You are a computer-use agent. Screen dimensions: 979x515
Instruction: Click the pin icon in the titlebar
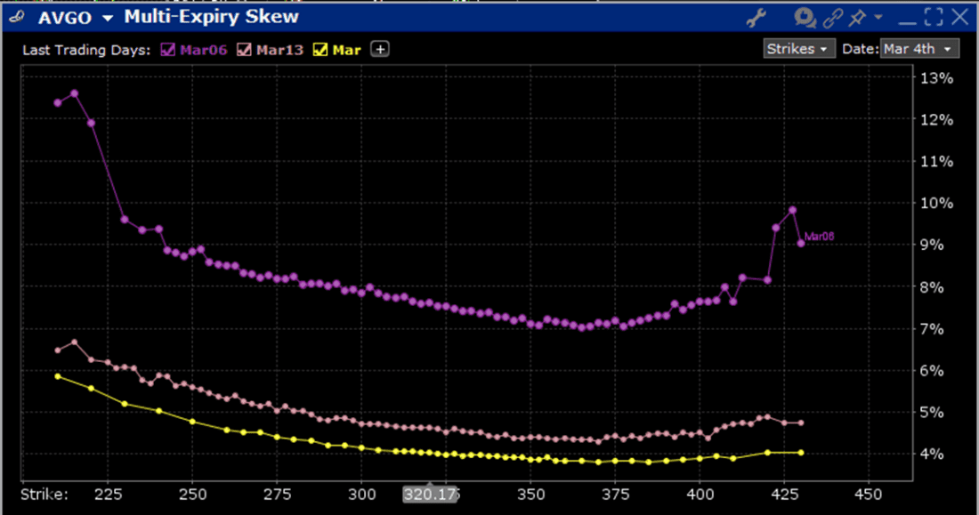(856, 17)
